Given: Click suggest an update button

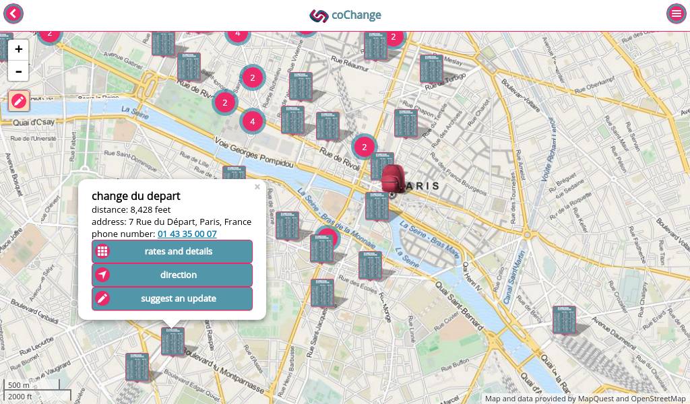Looking at the screenshot, I should [x=172, y=298].
